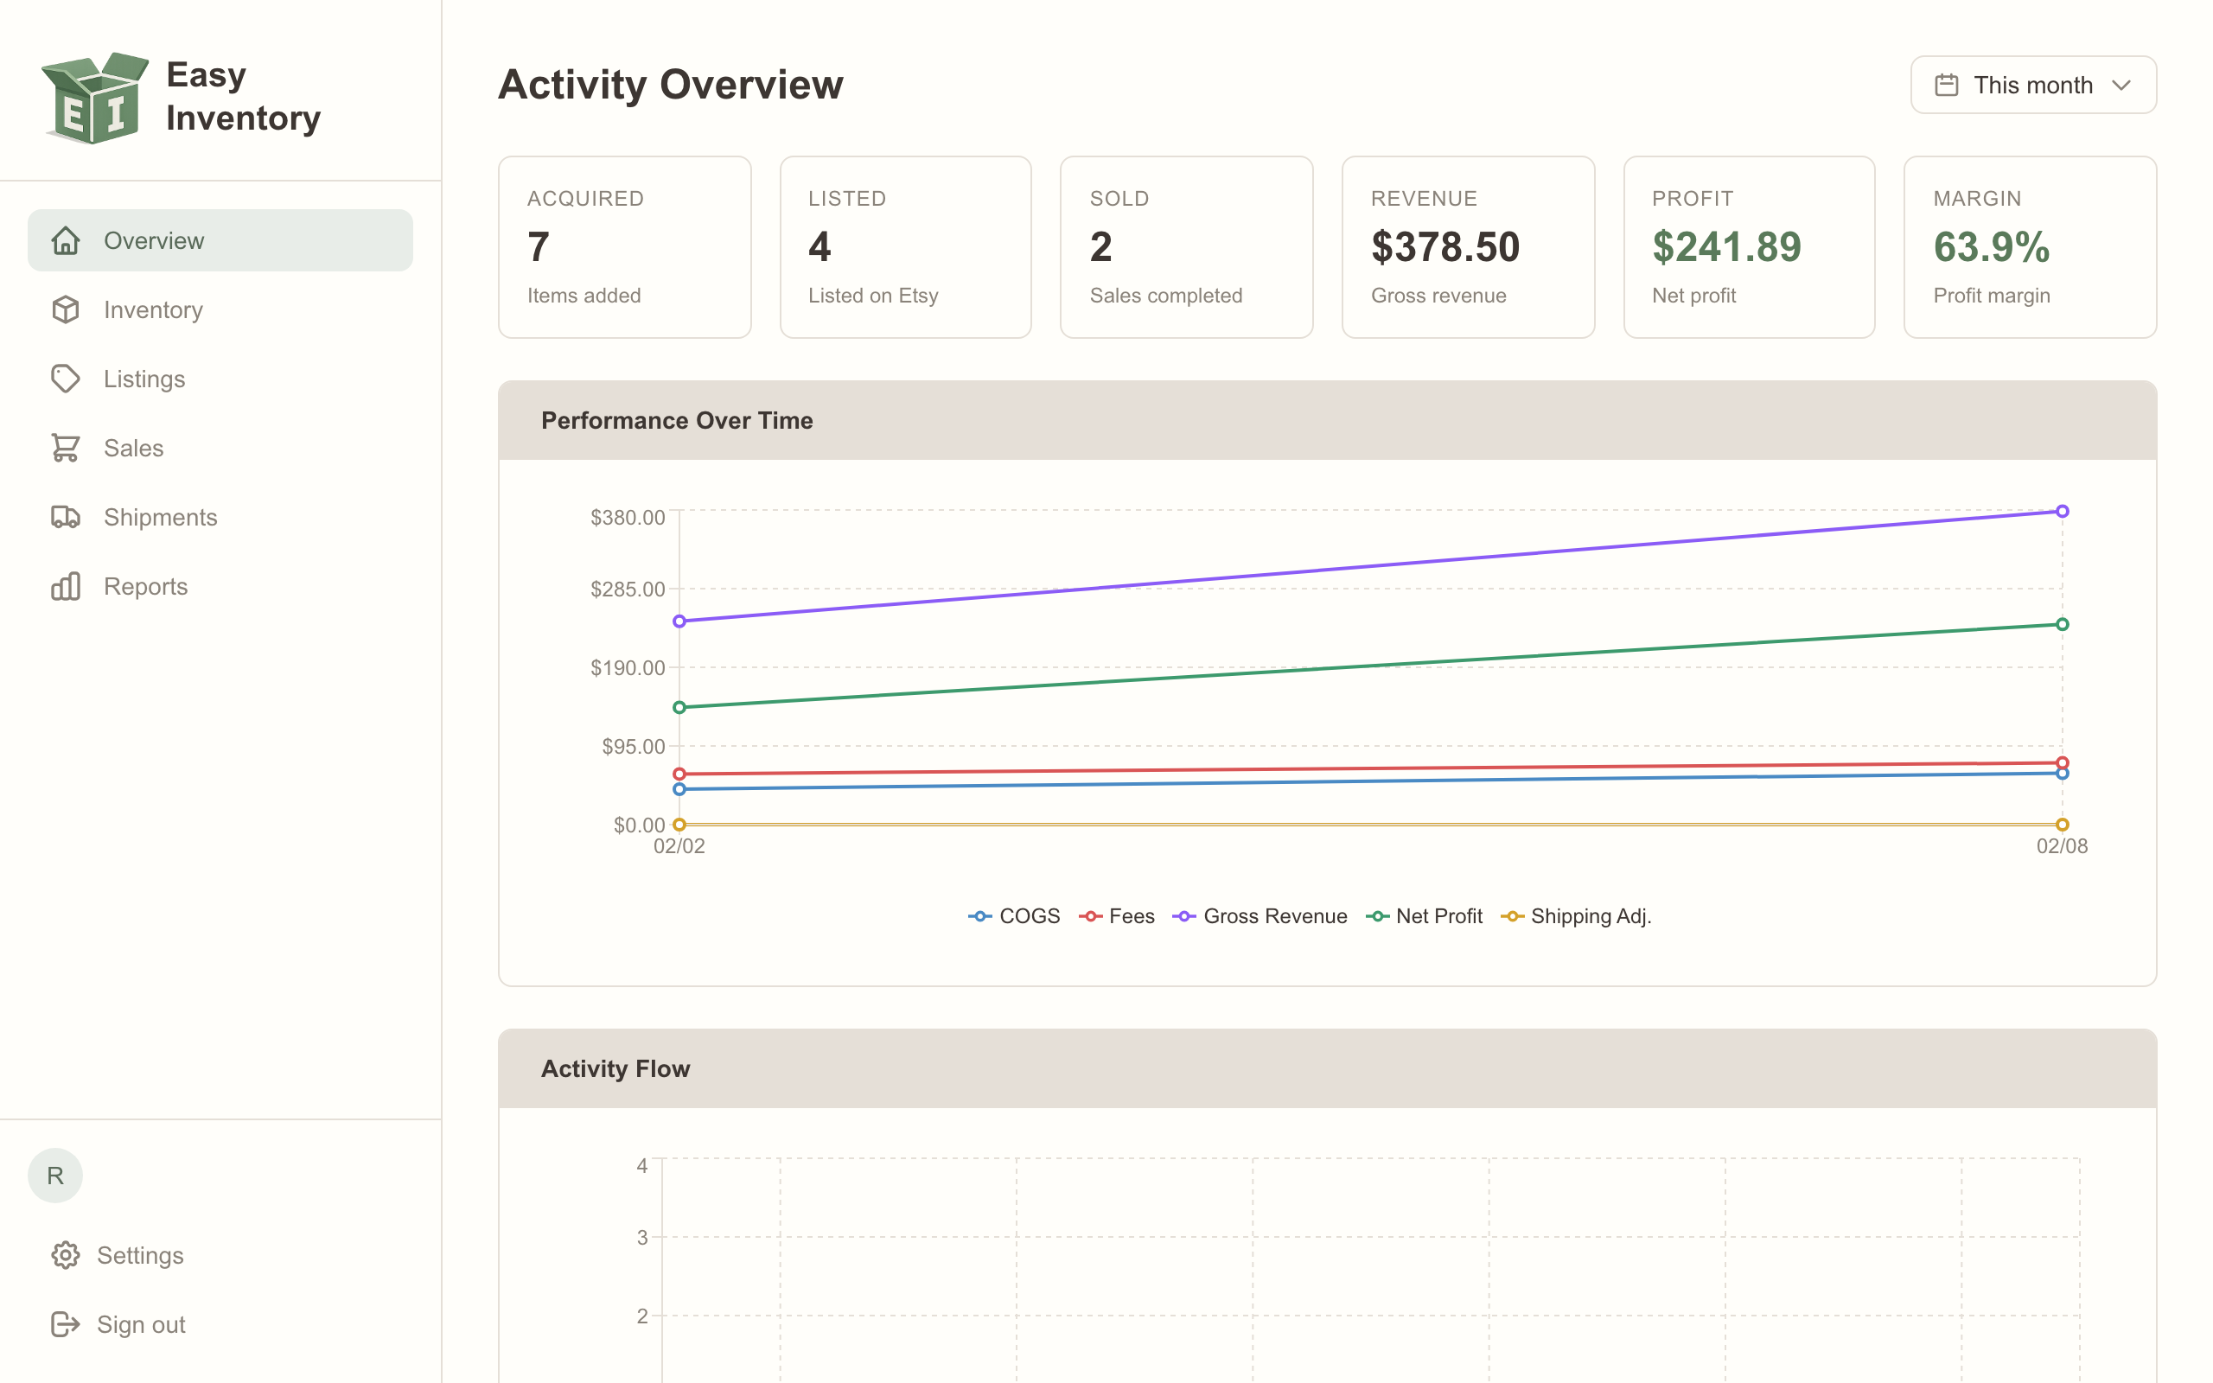
Task: Click the R user avatar
Action: pos(54,1175)
